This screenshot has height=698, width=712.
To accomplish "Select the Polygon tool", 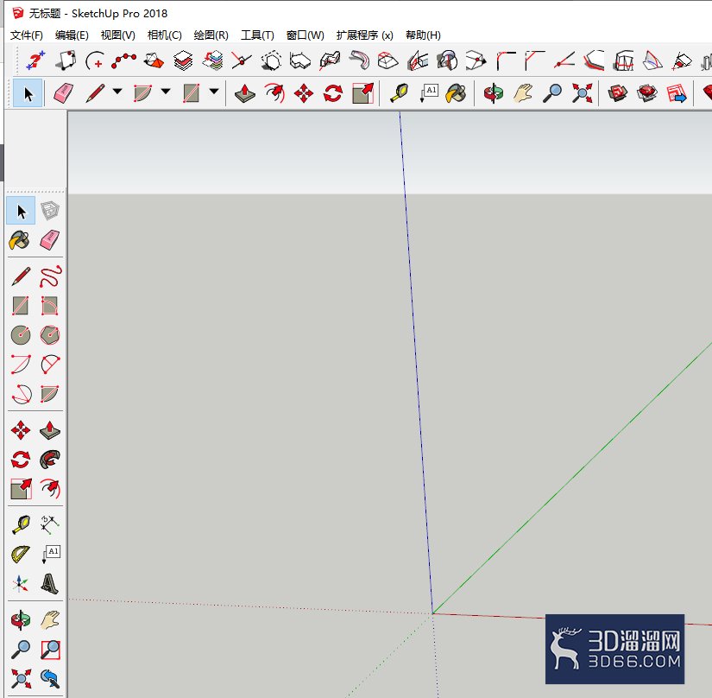I will click(49, 335).
